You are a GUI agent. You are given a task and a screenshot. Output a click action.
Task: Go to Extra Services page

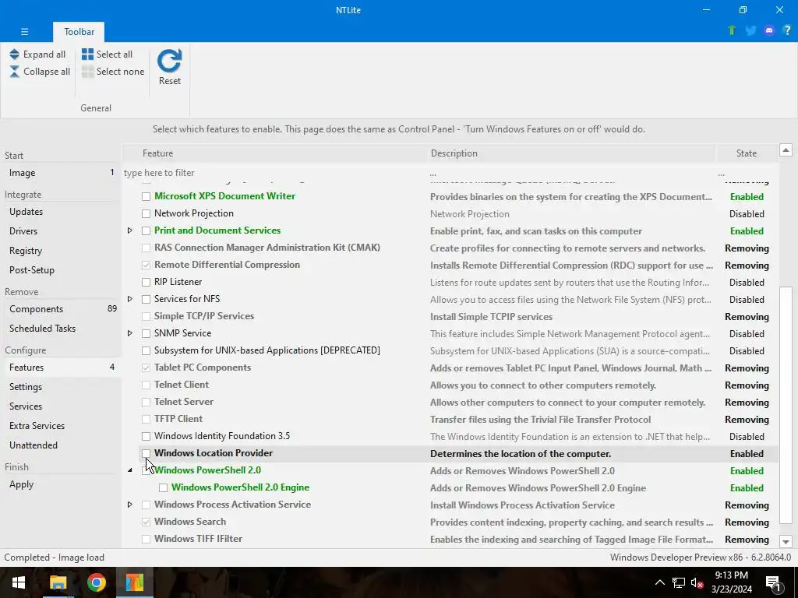pyautogui.click(x=61, y=426)
